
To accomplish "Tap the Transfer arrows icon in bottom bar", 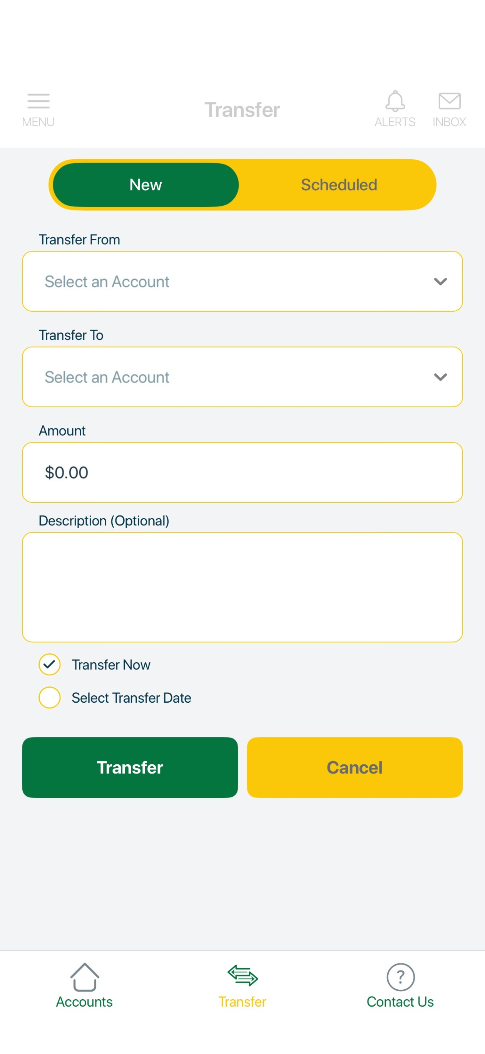I will (242, 975).
